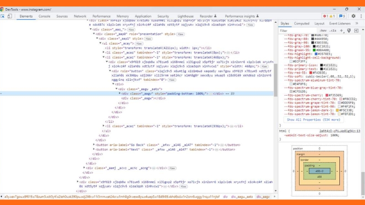
Task: Click the --fds-highlight blue color swatch
Action: [316, 54]
